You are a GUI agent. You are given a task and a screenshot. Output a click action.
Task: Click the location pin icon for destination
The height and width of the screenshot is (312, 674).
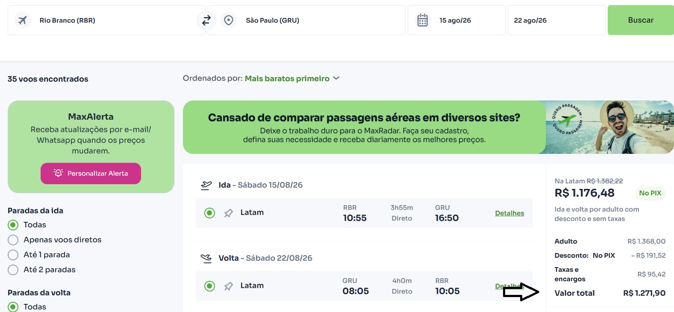pos(229,20)
